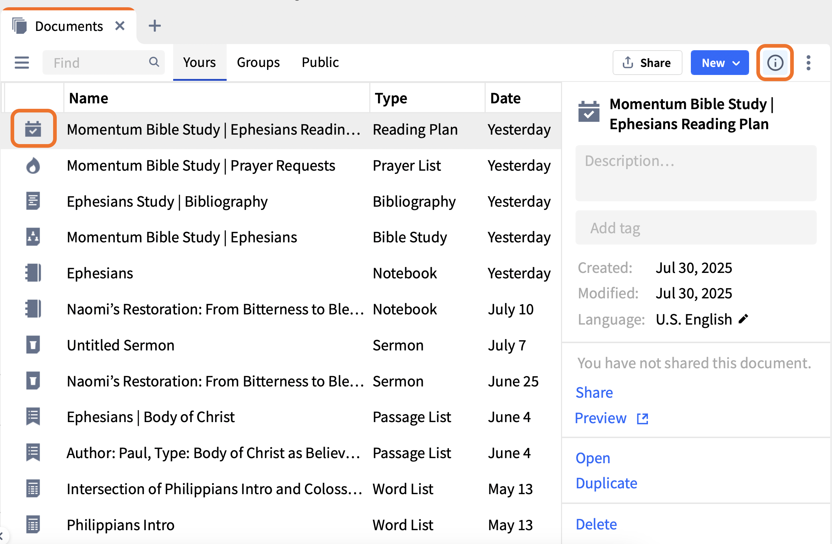Click the Prayer Requests flame icon
This screenshot has width=832, height=544.
coord(33,166)
